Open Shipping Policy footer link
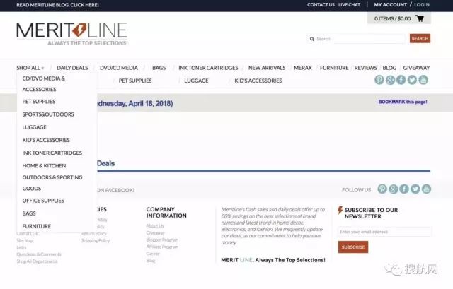This screenshot has height=289, width=453. pos(96,240)
